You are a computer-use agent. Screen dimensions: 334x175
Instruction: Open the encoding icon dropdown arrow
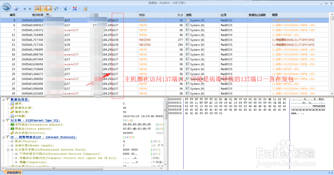pos(79,9)
